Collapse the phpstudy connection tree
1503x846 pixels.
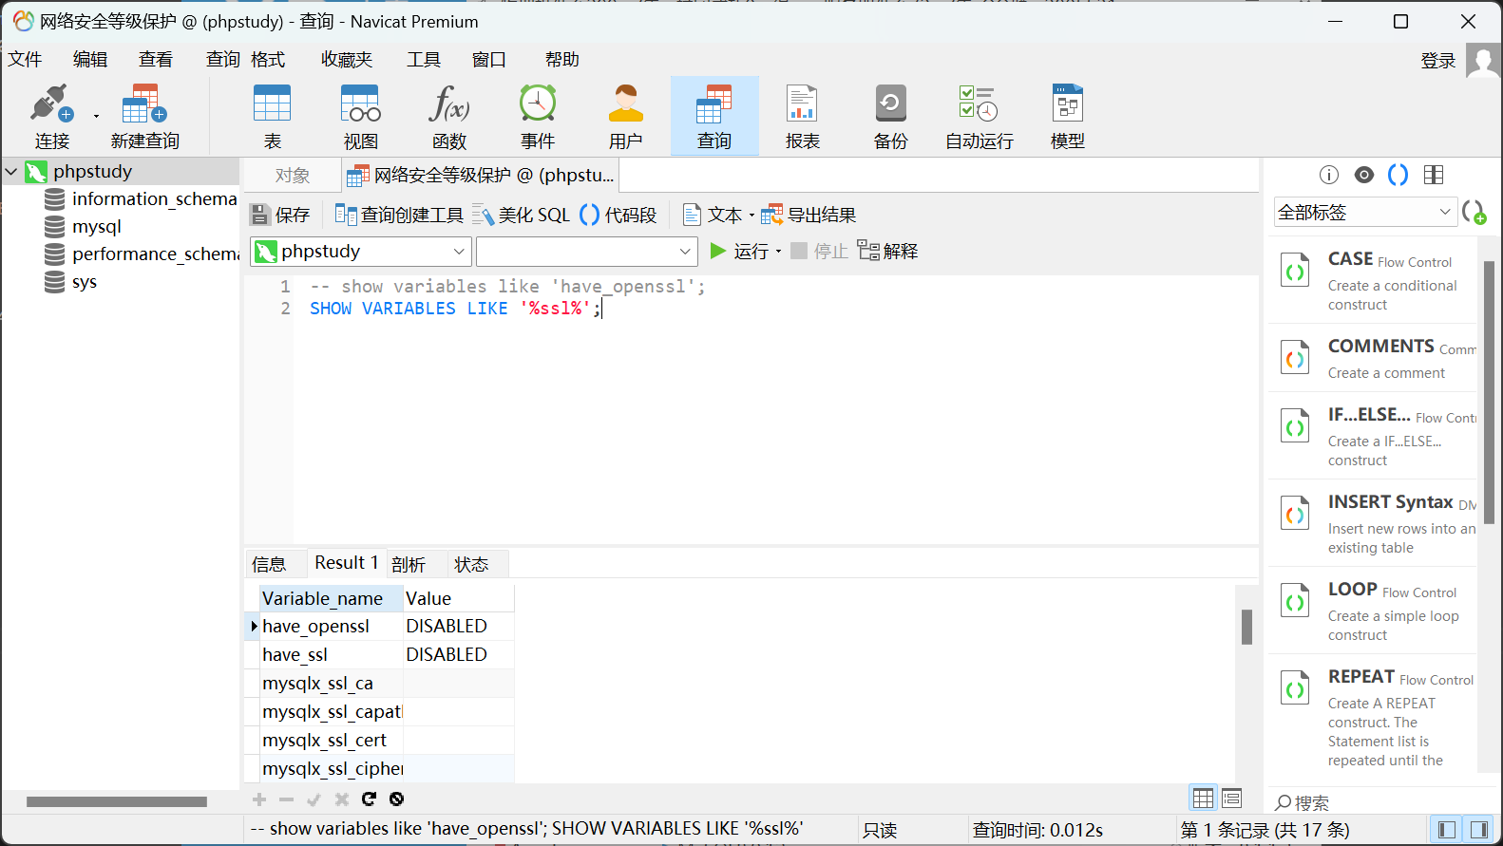[11, 172]
